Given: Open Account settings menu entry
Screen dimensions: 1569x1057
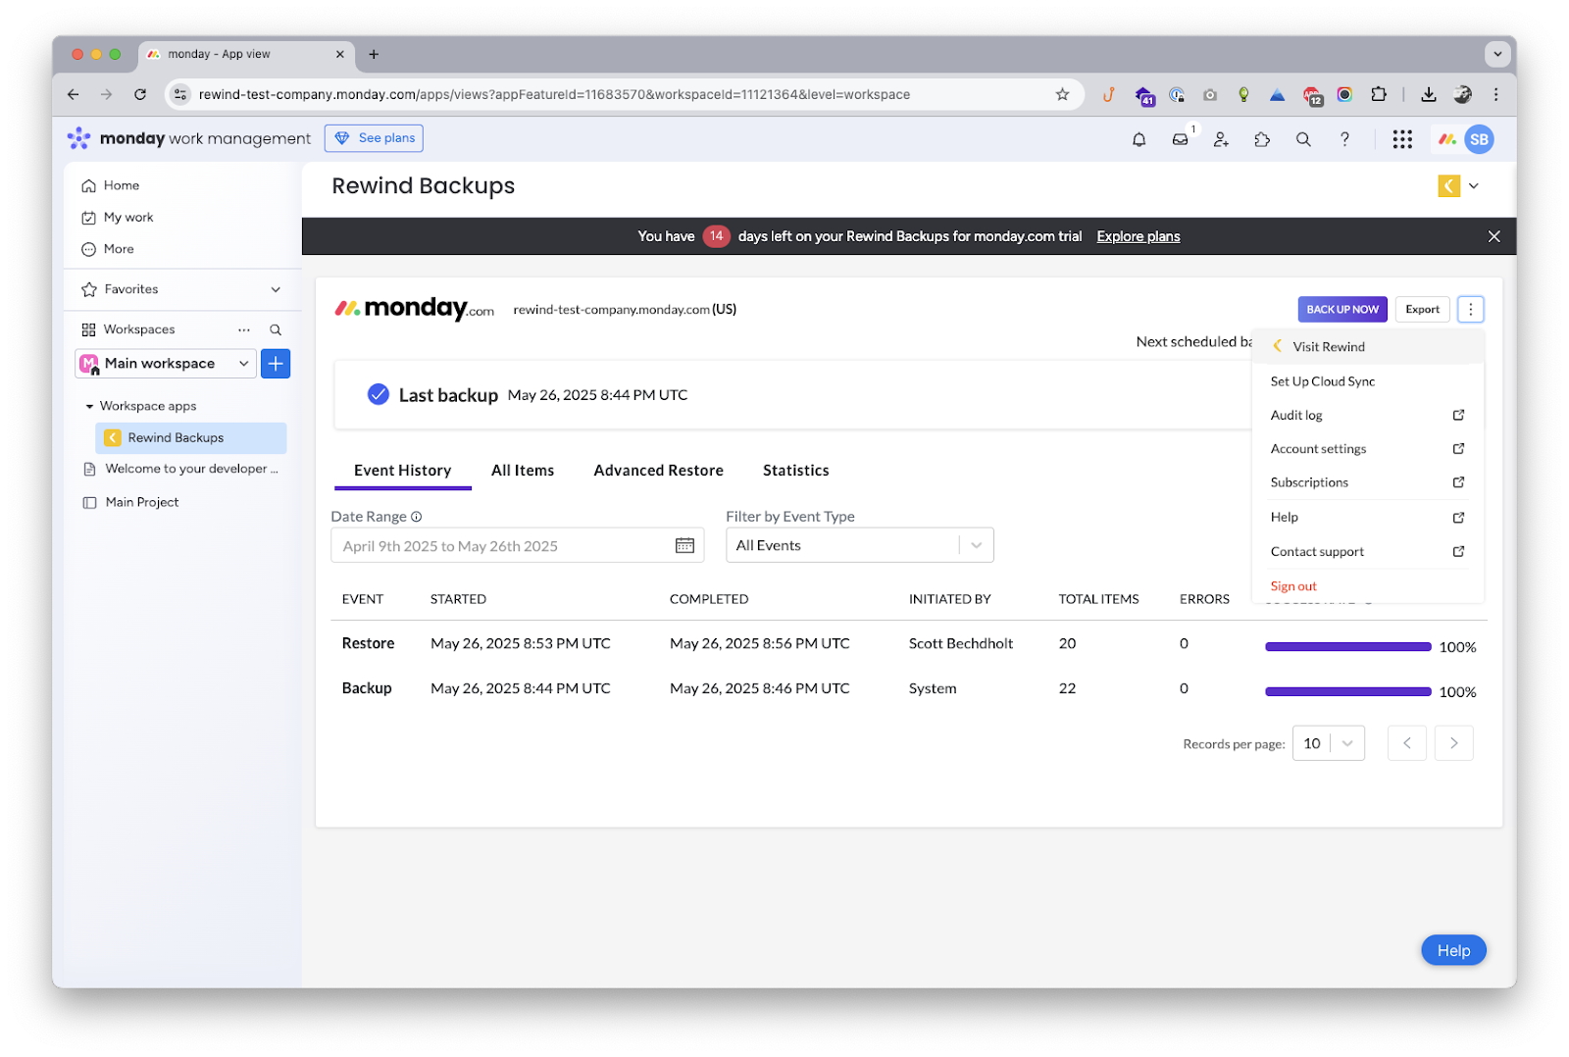Looking at the screenshot, I should (x=1368, y=448).
